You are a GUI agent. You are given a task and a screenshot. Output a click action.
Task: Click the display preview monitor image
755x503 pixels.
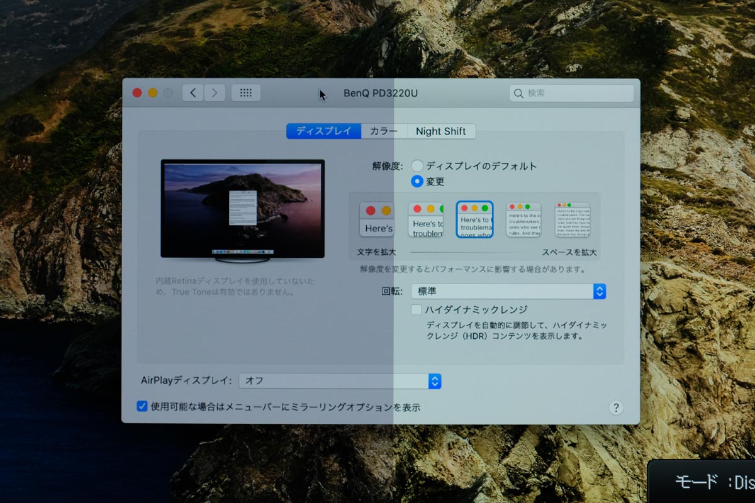tap(243, 211)
